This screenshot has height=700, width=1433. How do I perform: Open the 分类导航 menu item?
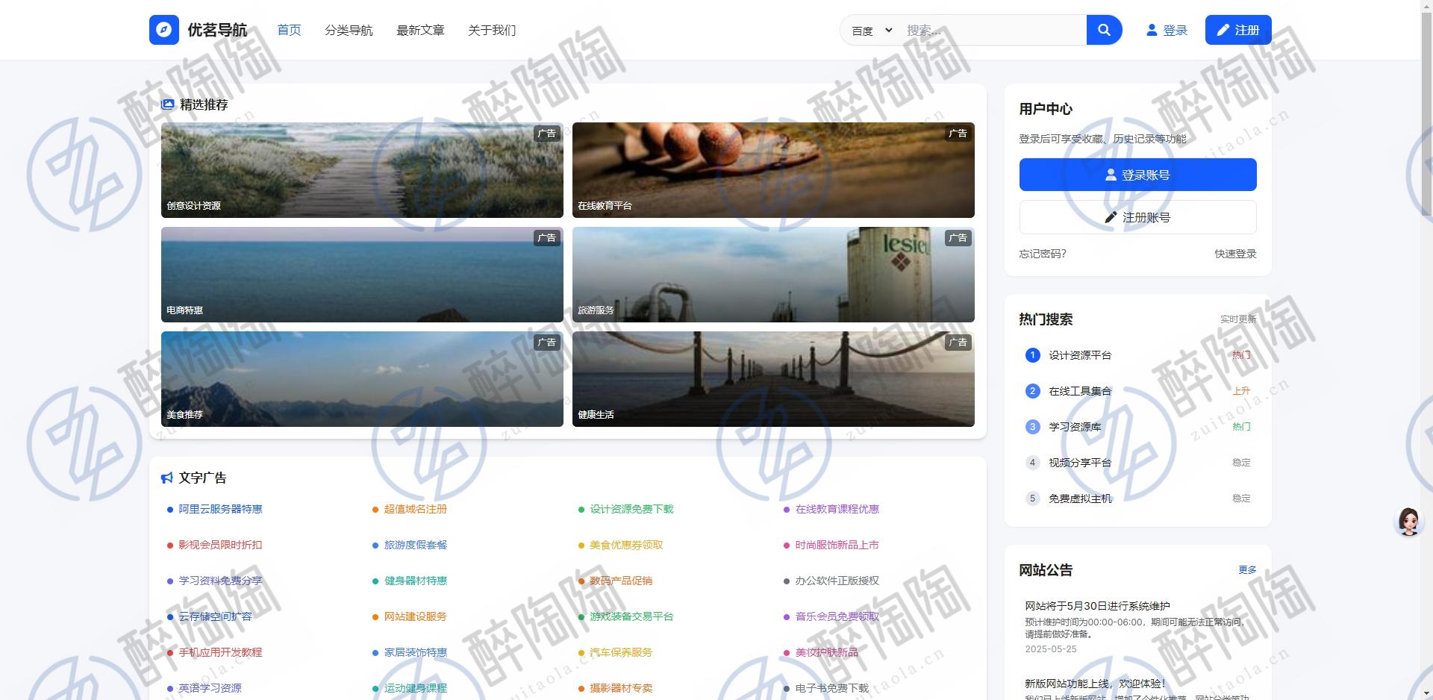click(349, 31)
